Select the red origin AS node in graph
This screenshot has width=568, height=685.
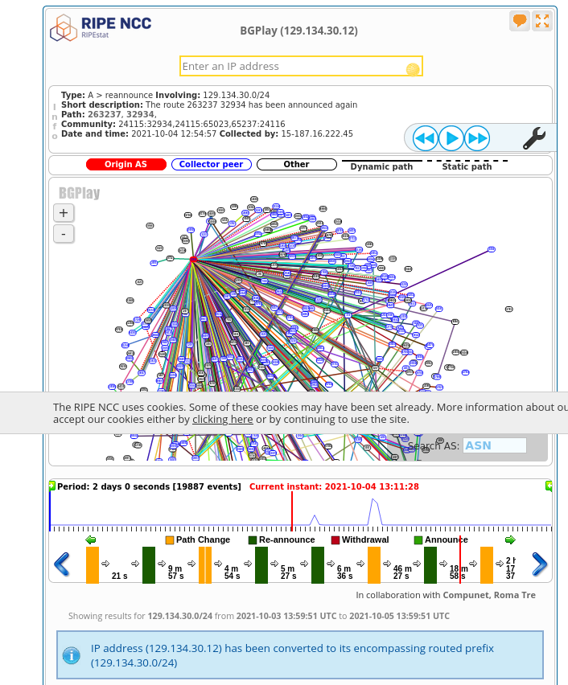point(194,259)
